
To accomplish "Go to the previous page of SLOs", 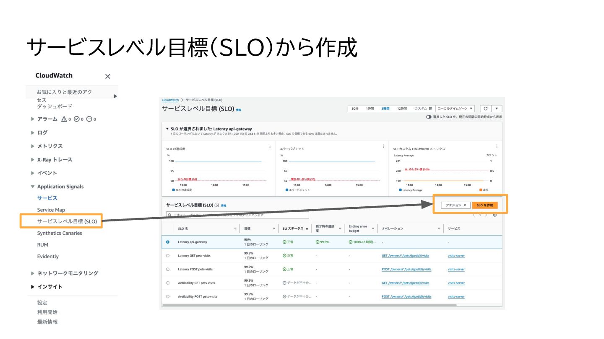I will coord(474,215).
